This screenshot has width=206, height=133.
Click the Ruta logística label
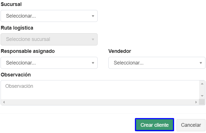click(x=17, y=28)
